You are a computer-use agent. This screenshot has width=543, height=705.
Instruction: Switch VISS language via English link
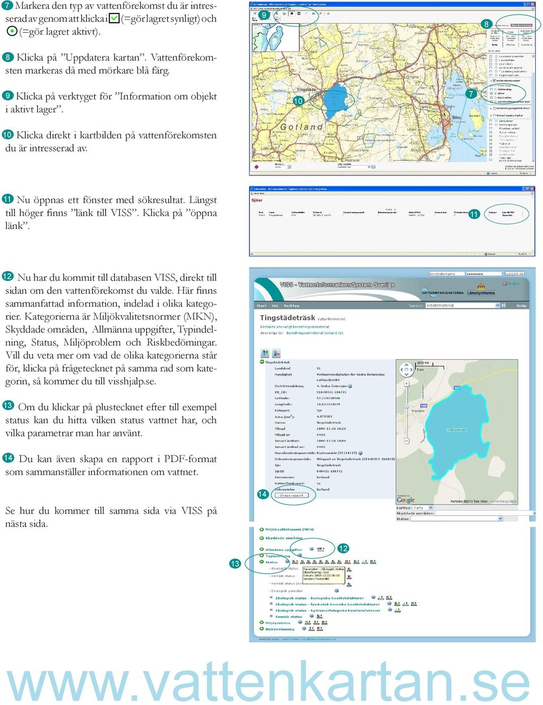pyautogui.click(x=514, y=283)
